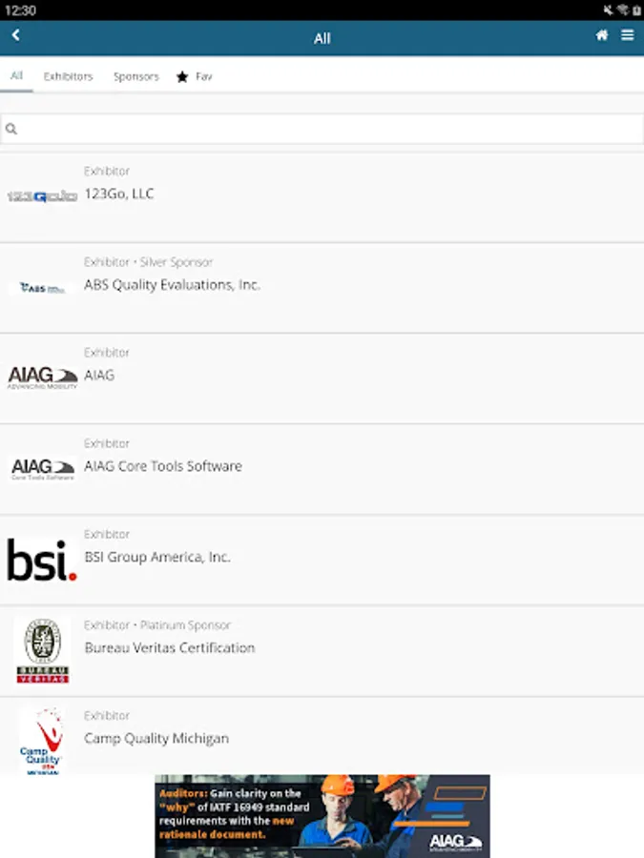
Task: Tap the AIAG Advancing Mobility logo
Action: (x=42, y=378)
